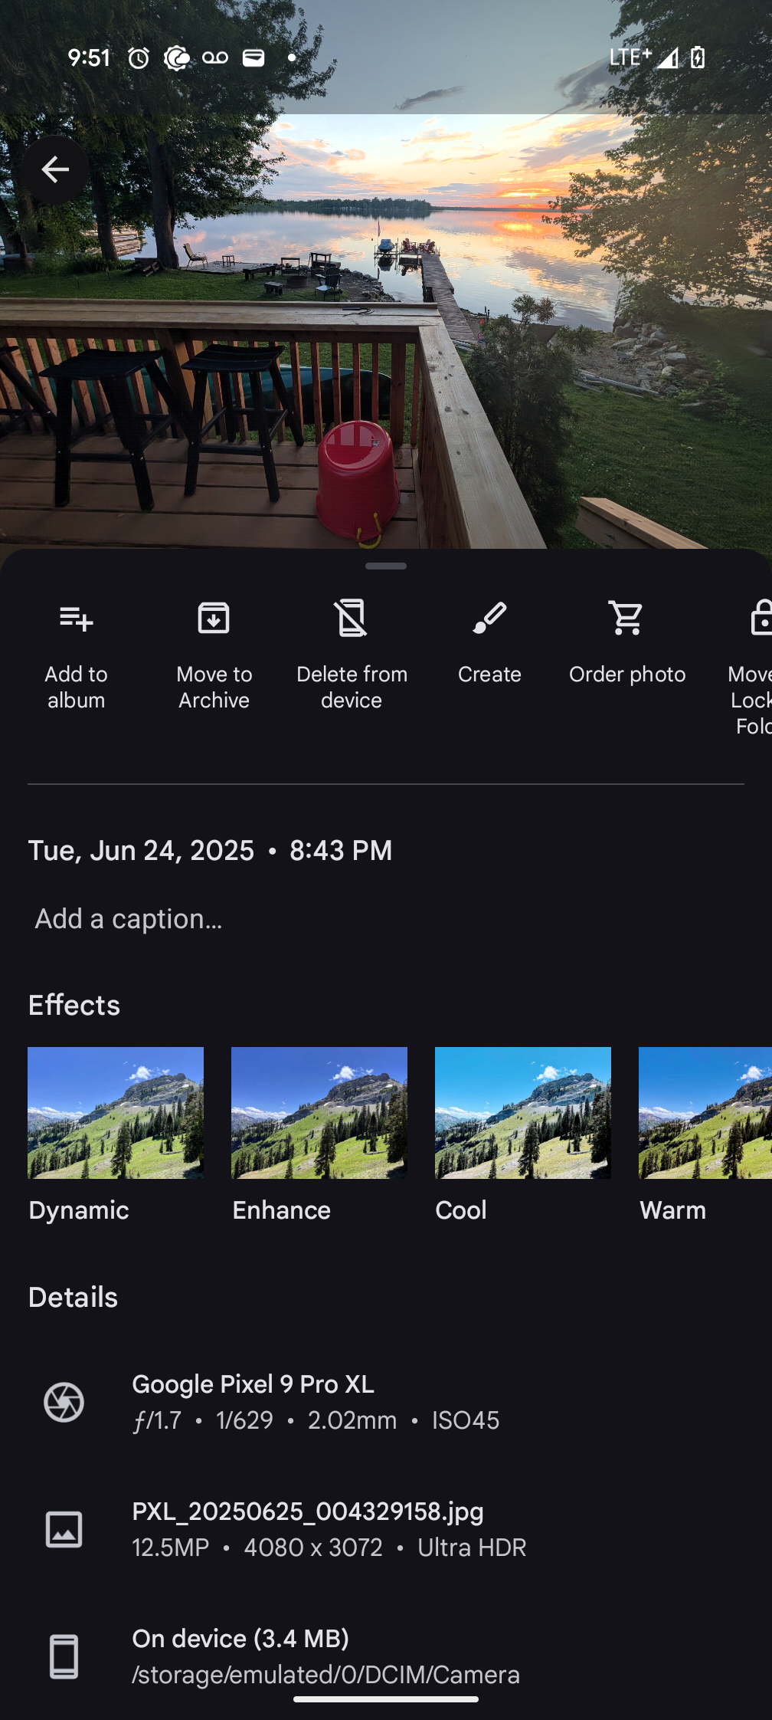The image size is (772, 1720).
Task: Tap the Android home gesture bar
Action: coord(386,1699)
